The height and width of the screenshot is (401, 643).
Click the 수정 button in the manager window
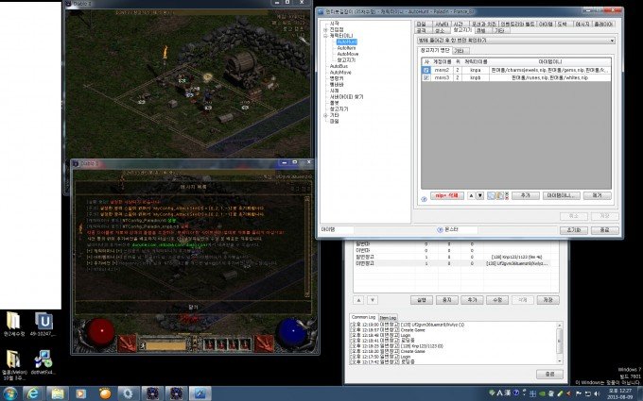click(x=497, y=300)
